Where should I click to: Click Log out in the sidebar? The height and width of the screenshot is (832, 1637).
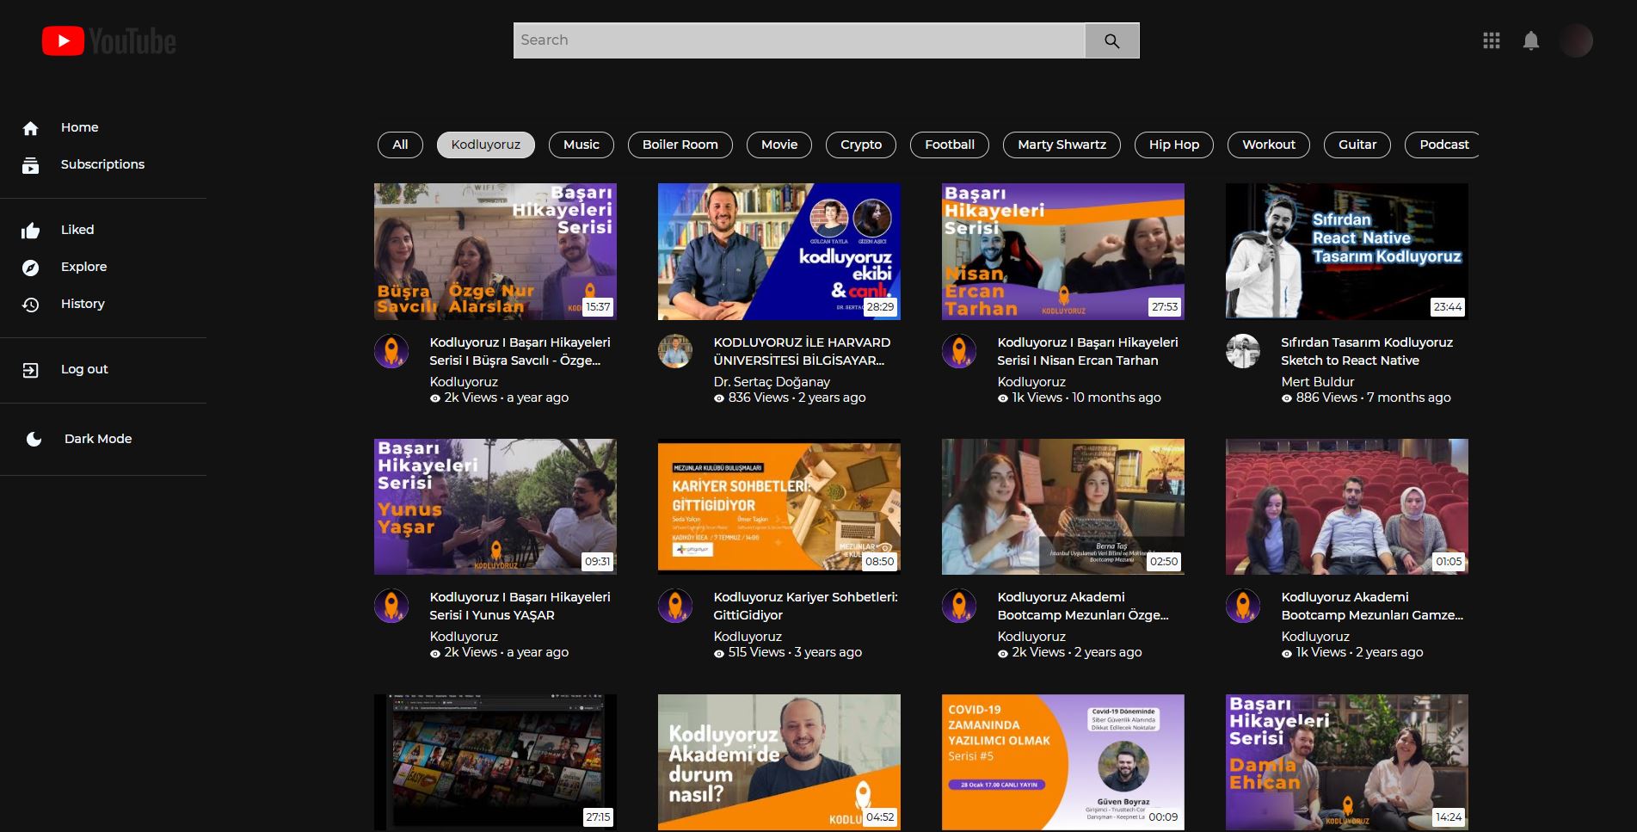pyautogui.click(x=83, y=368)
